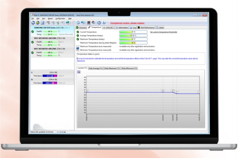Click the yellow-green disk toolbar icon

tap(38, 23)
